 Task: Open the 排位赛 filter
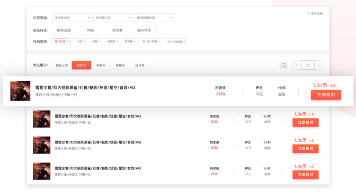coord(117,30)
